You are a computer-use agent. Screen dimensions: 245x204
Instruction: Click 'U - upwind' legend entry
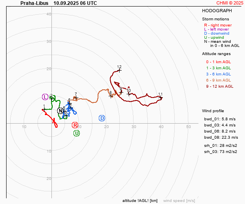[x=214, y=37]
